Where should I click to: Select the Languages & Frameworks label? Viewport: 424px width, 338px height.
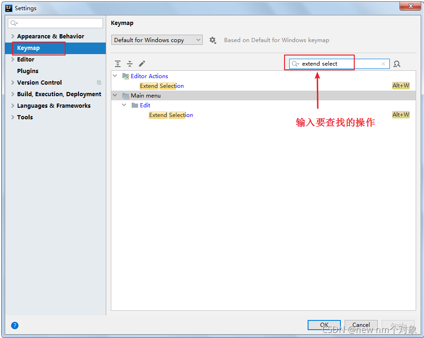coord(54,106)
